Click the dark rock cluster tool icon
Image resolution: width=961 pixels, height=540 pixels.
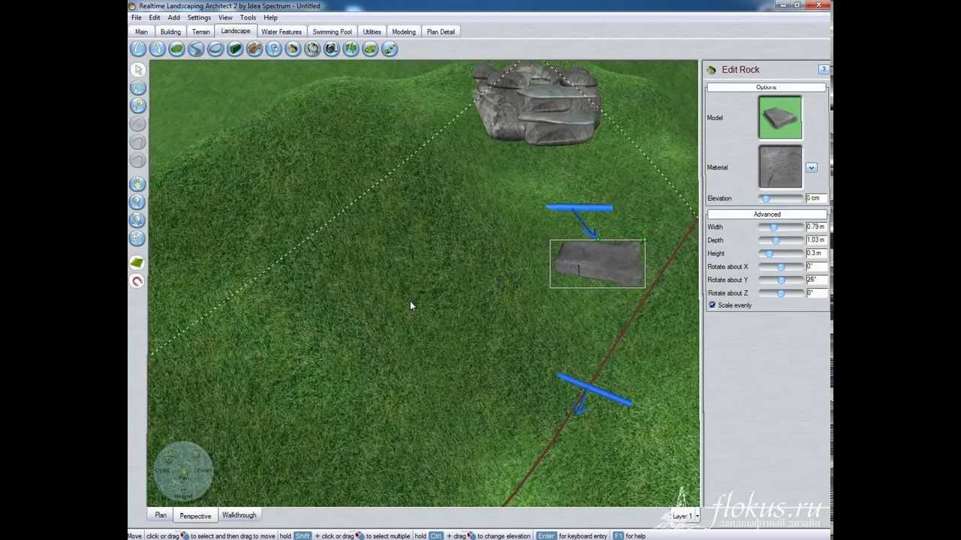click(x=332, y=49)
